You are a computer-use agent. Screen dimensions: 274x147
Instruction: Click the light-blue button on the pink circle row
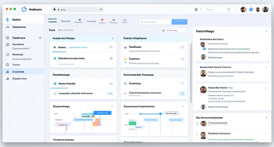point(182,94)
